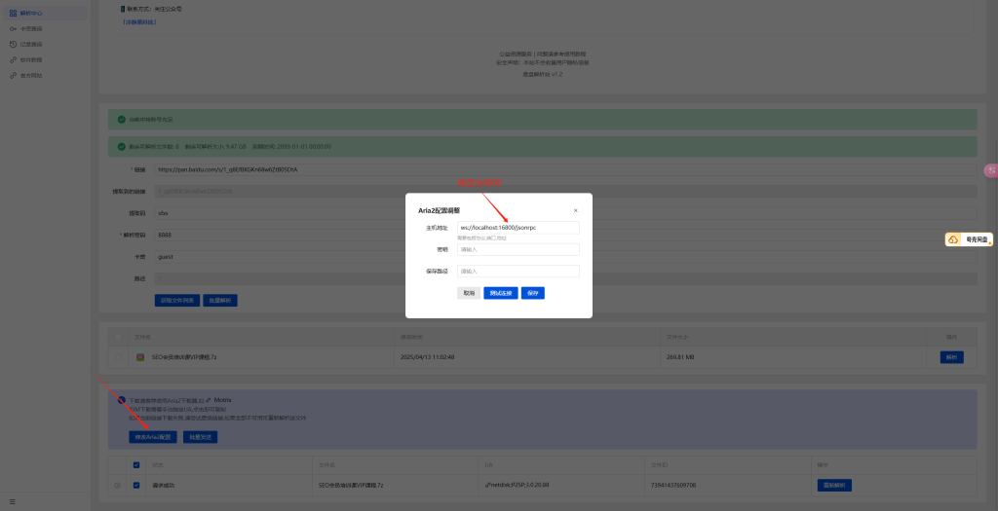998x511 pixels.
Task: Click the link icon beside 软件教程
Action: pos(12,59)
